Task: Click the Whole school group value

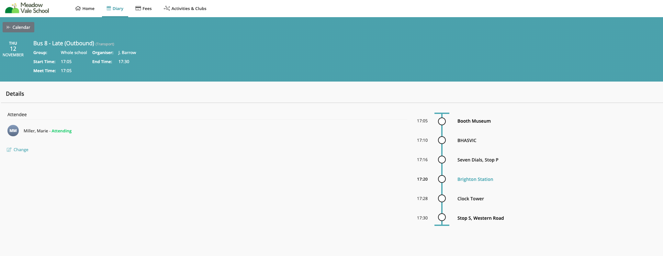Action: tap(74, 52)
